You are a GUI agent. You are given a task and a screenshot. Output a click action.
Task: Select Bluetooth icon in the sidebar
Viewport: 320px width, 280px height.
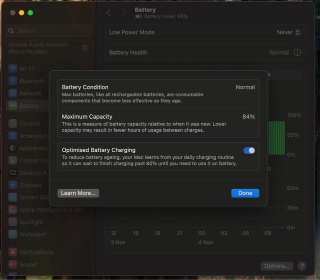12,81
